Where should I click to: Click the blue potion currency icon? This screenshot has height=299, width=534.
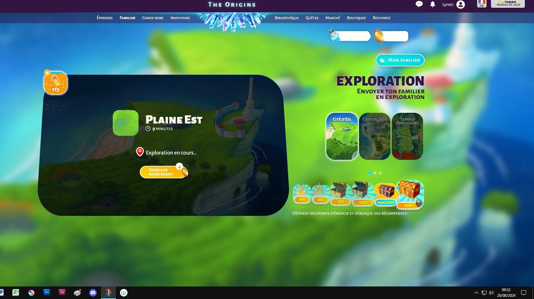[x=334, y=36]
